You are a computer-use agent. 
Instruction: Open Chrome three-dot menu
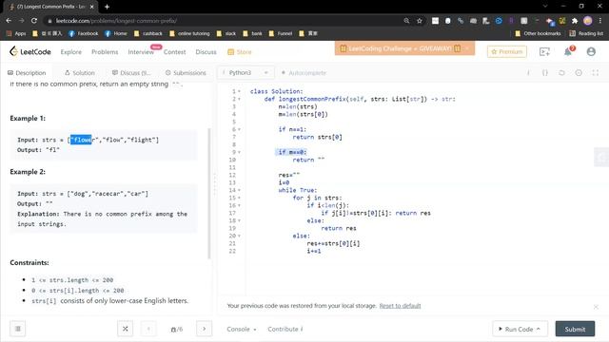(600, 21)
